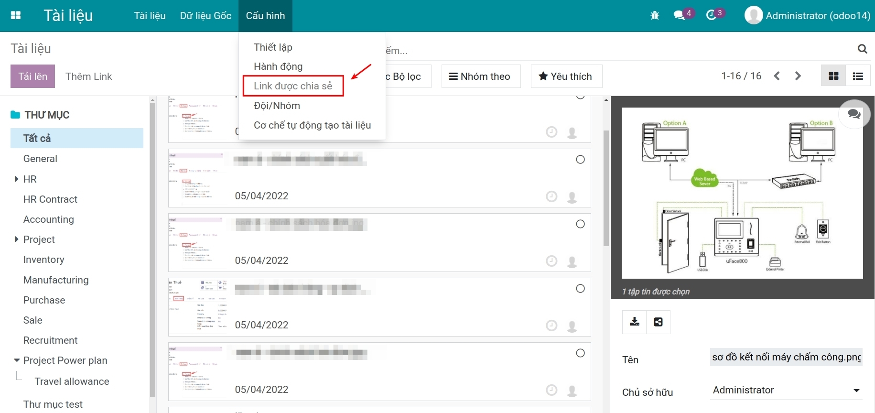This screenshot has width=875, height=413.
Task: Edit the Tên file name field
Action: click(x=786, y=357)
